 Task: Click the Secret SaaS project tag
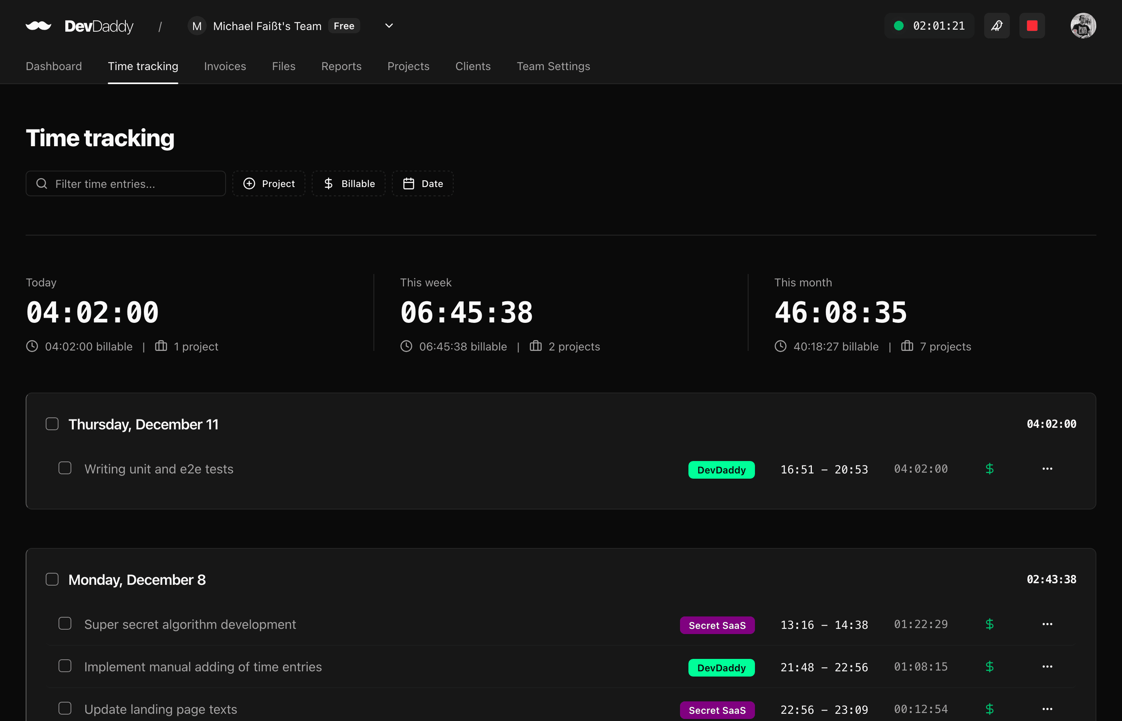point(717,624)
